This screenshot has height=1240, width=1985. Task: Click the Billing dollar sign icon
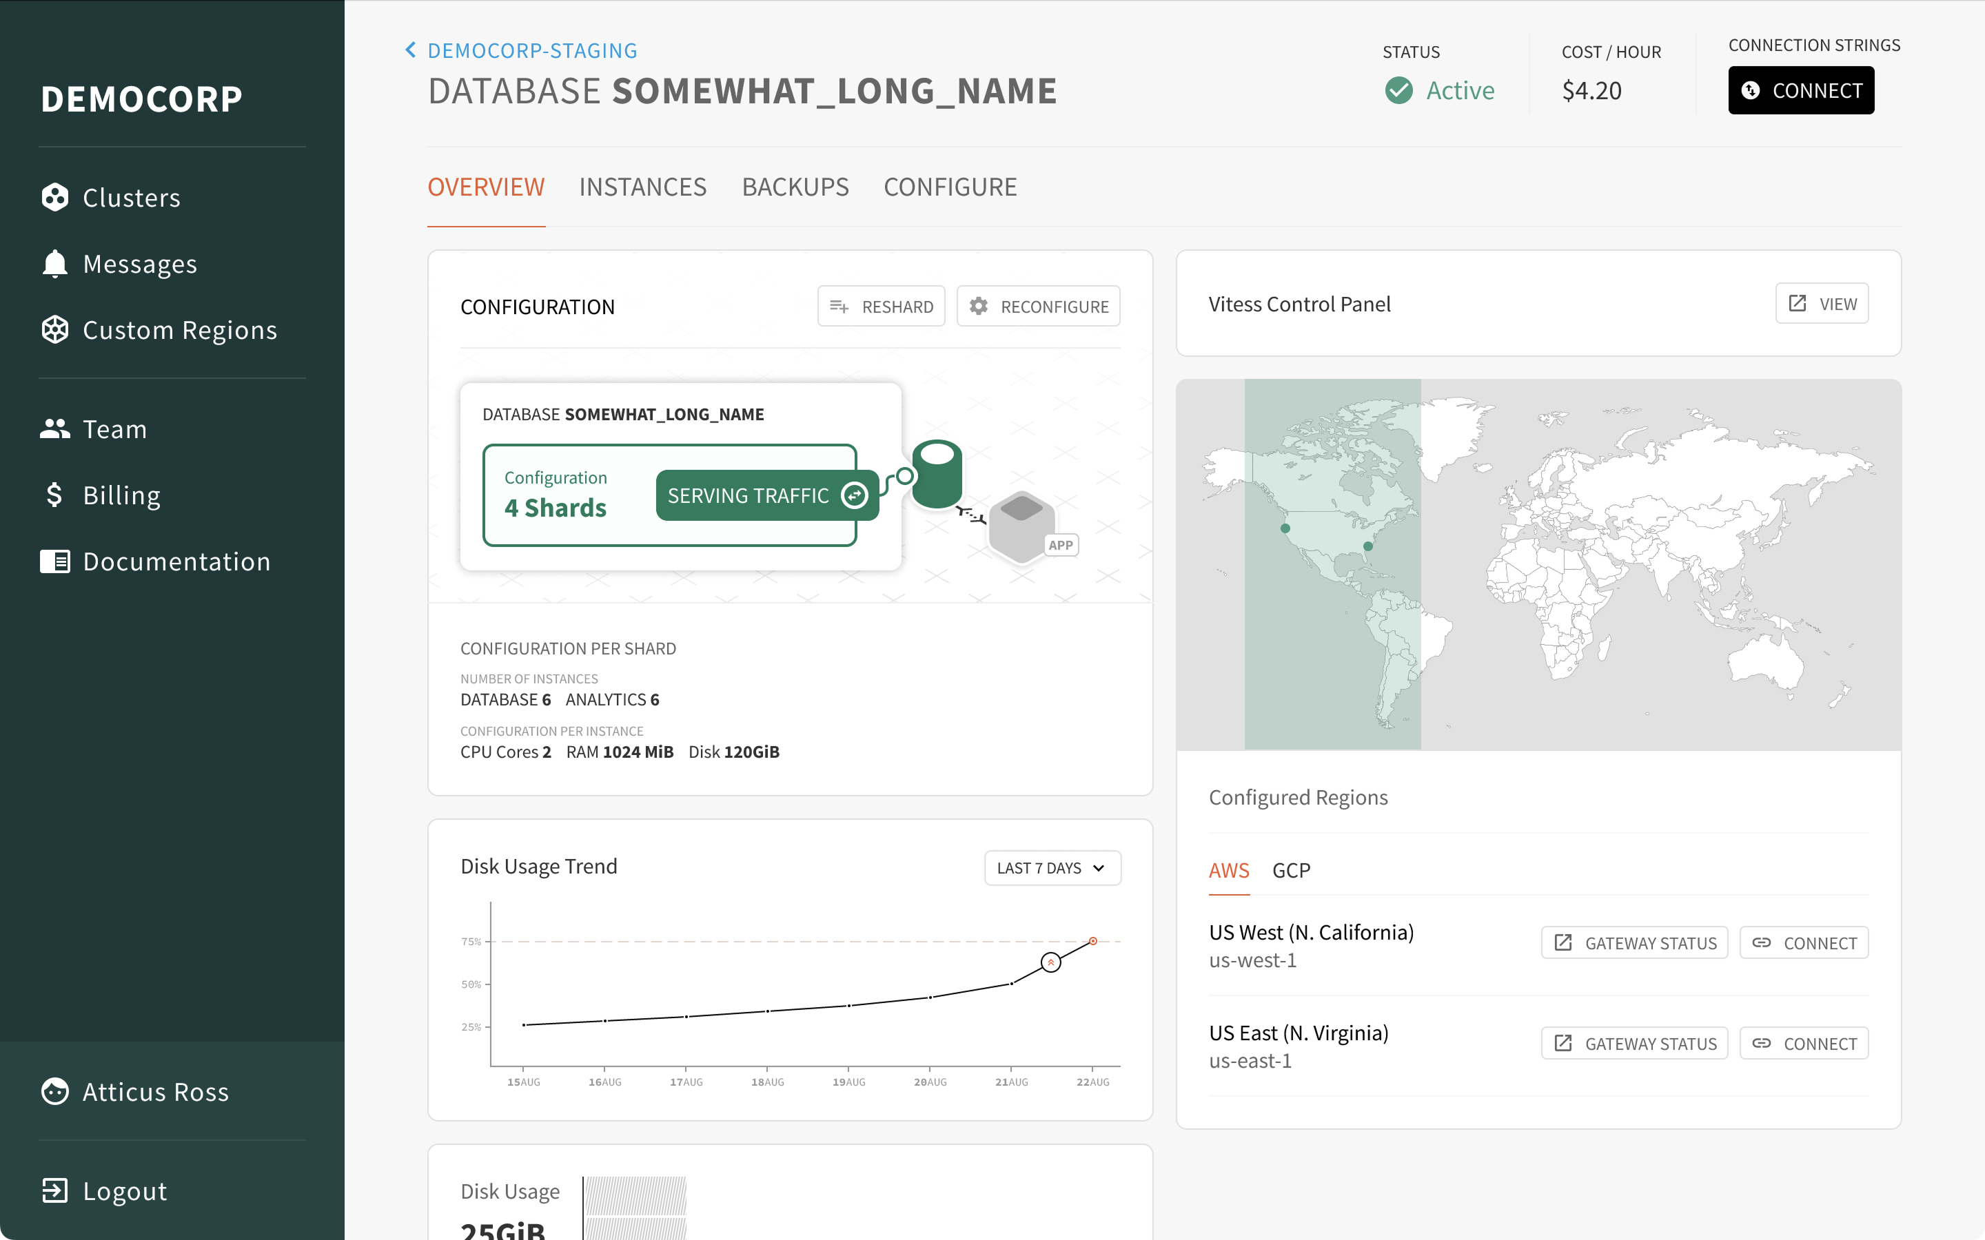coord(55,495)
